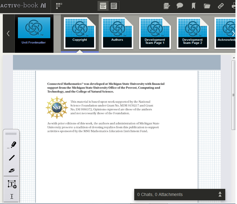Screen dimensions: 237x204
Task: Click the vertical scrollbar thumb
Action: pyautogui.click(x=234, y=95)
